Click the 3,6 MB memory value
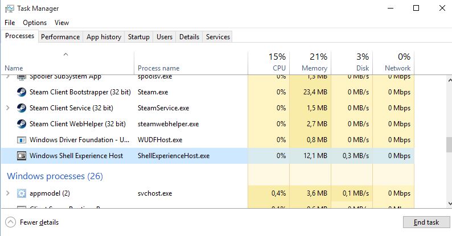The height and width of the screenshot is (236, 452). 317,193
